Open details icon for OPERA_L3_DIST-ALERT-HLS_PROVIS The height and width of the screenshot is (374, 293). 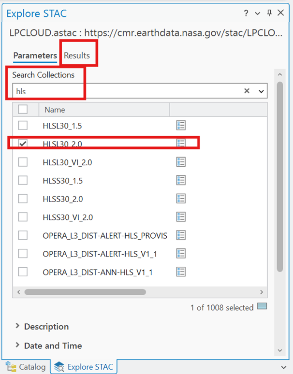click(181, 235)
